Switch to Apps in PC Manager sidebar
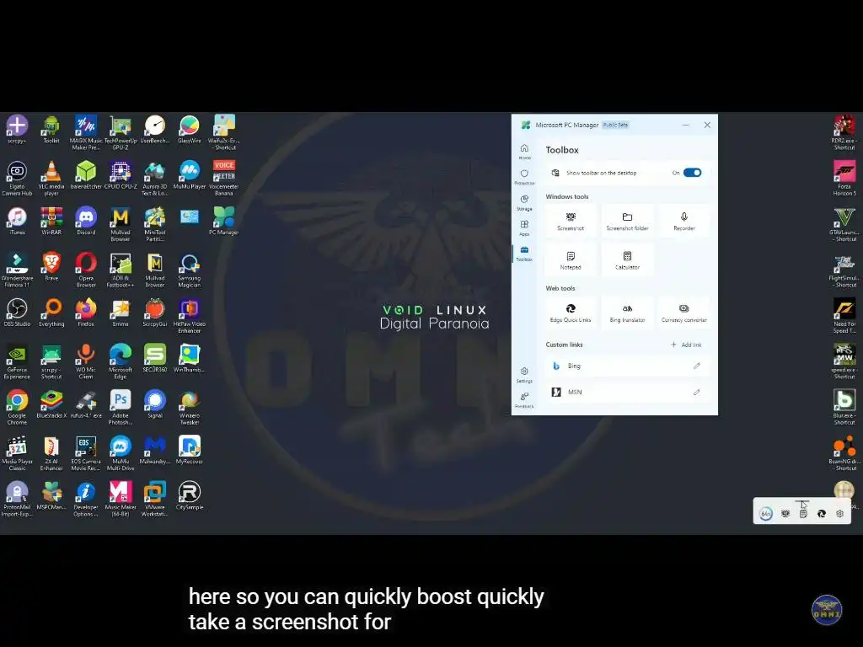863x647 pixels. point(524,227)
